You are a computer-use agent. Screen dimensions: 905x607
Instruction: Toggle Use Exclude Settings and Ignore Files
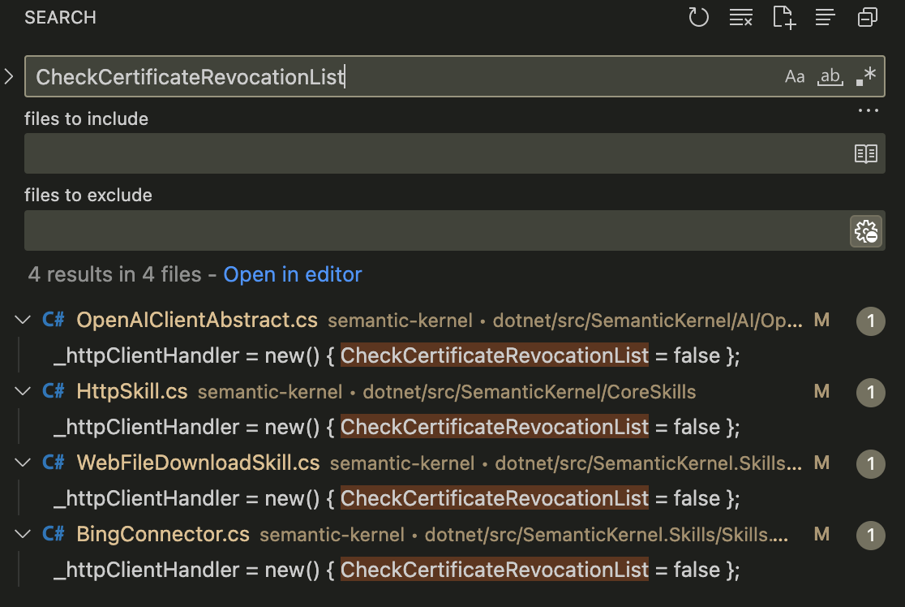coord(866,230)
